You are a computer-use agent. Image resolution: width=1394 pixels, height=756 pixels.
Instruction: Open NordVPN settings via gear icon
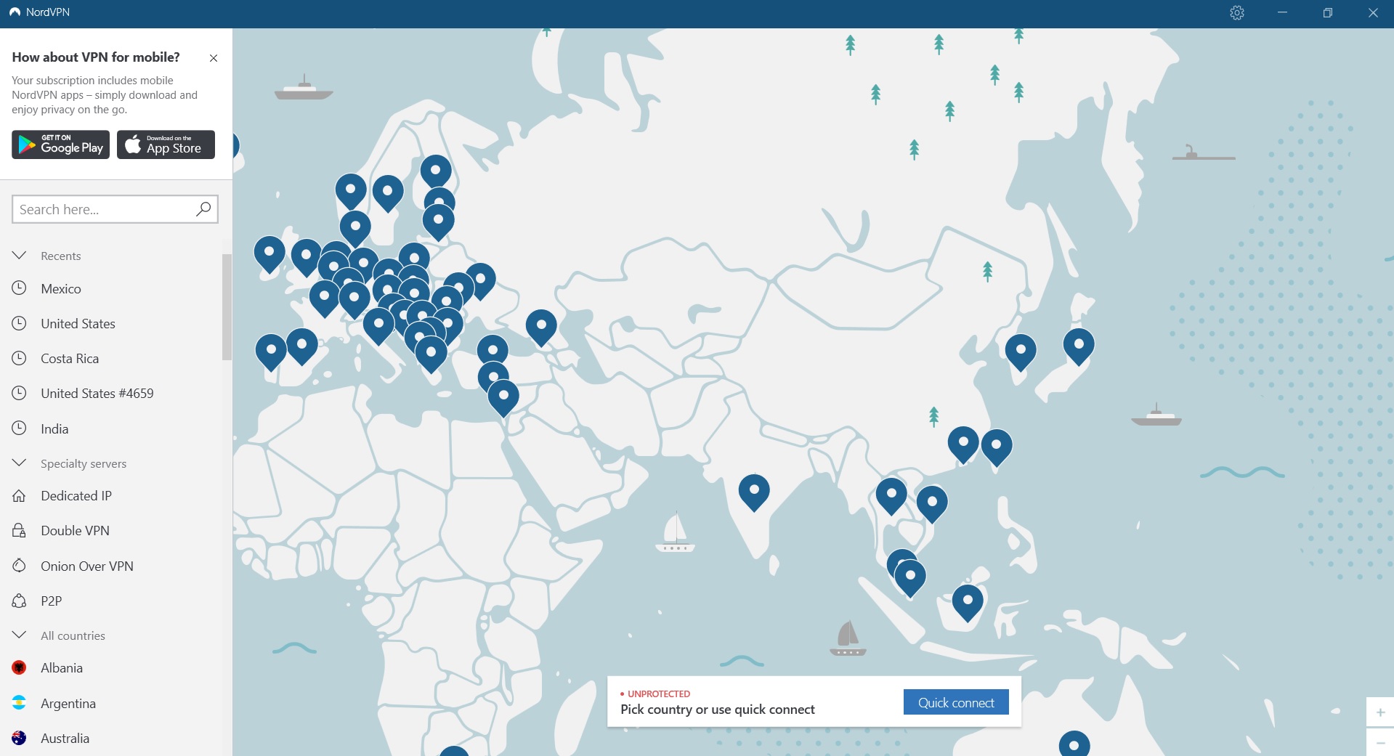point(1237,12)
